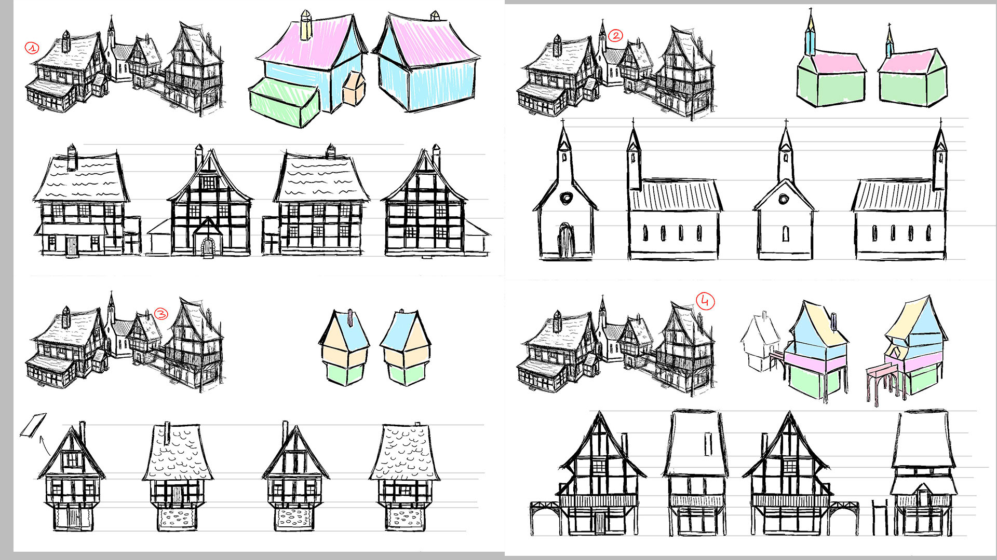Click the church front elevation's arched door
Screen dimensions: 997x560
[x=566, y=240]
